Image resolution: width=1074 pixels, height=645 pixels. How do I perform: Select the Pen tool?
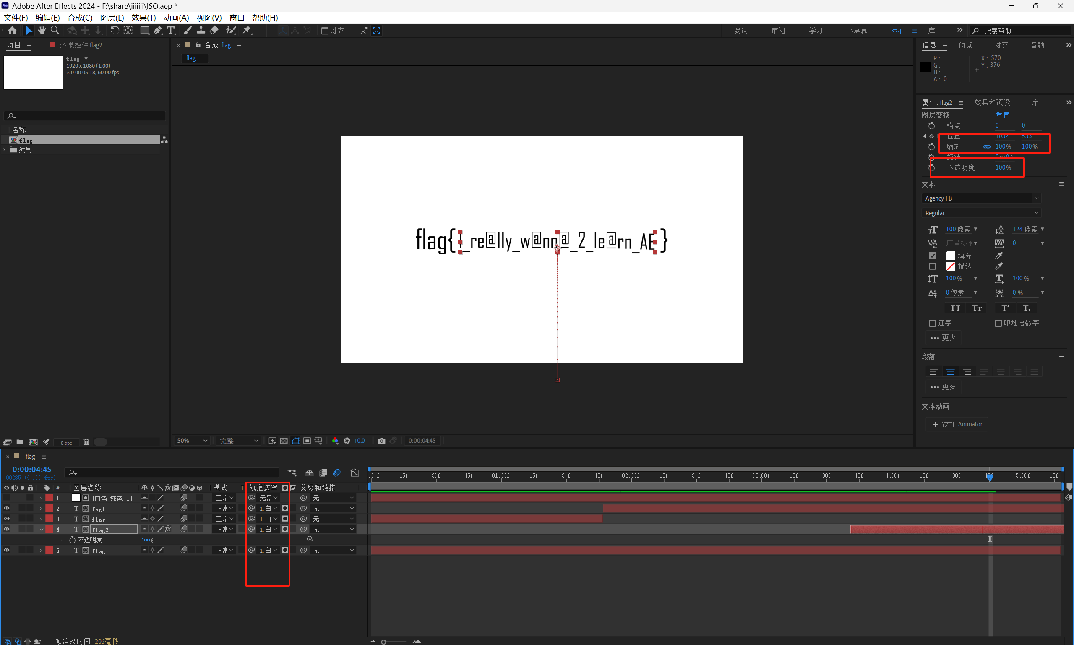[158, 30]
